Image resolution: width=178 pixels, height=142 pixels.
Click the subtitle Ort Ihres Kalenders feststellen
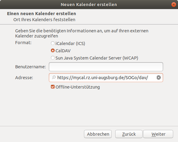coord(44,20)
